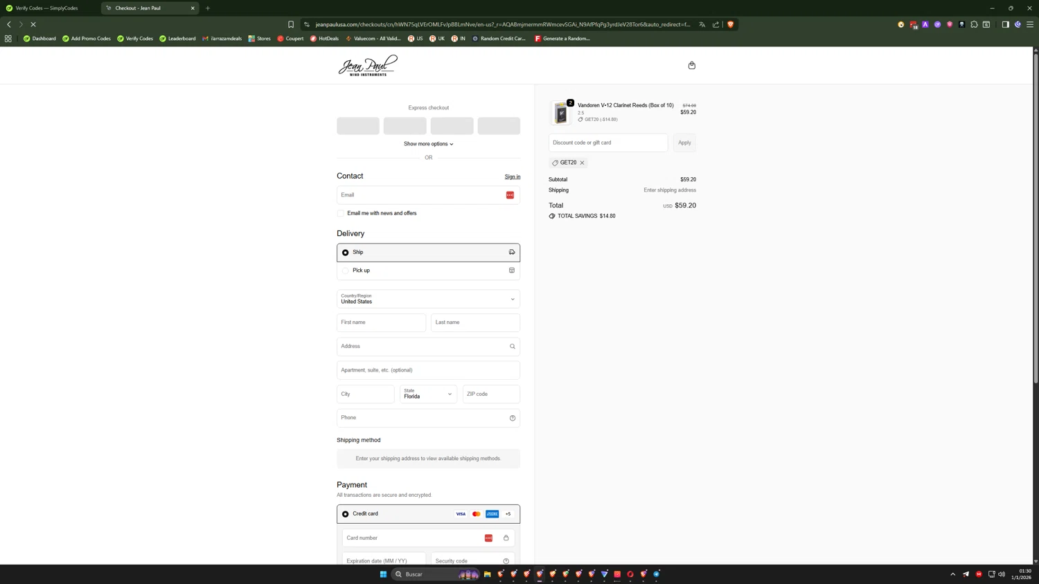Remove the GET20 discount code
Viewport: 1039px width, 584px height.
pos(582,163)
